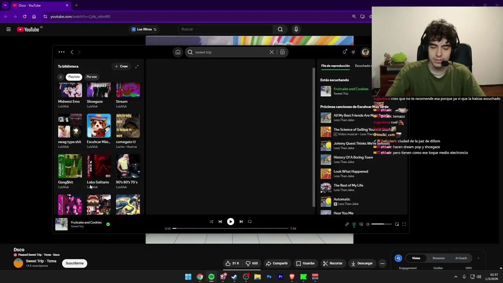The image size is (503, 283).
Task: Open the comegato playlist
Action: [x=128, y=131]
